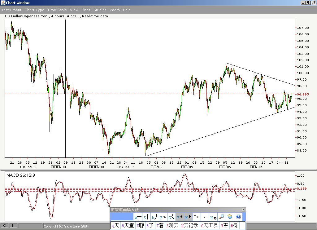Open the Help menu
The width and height of the screenshot is (317, 230).
click(x=127, y=10)
